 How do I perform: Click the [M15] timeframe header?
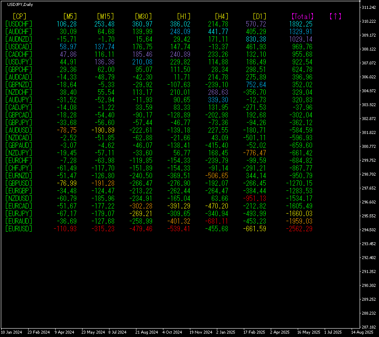(x=105, y=16)
